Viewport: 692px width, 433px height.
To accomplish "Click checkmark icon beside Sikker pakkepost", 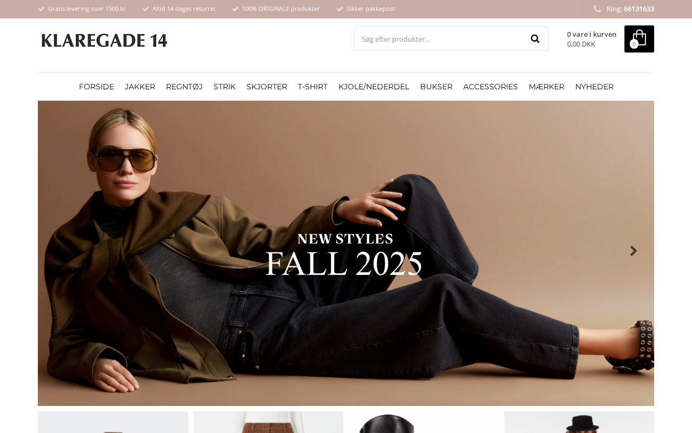I will pyautogui.click(x=340, y=9).
